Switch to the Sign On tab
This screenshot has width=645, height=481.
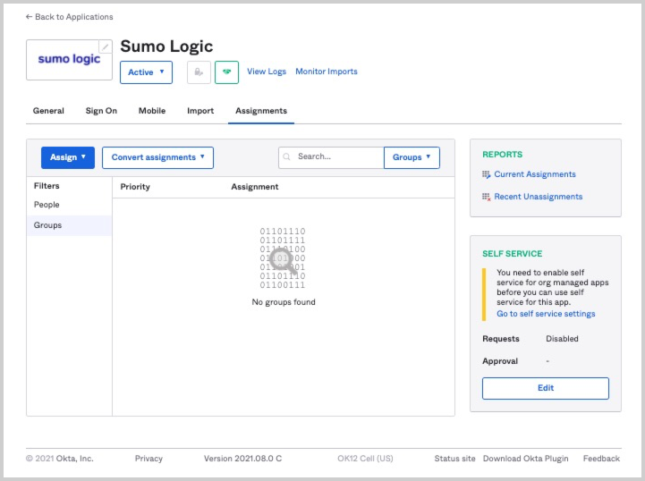[x=101, y=111]
